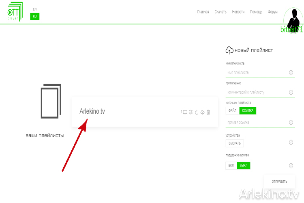Choose ССЫЛКА as playlist source
Image resolution: width=304 pixels, height=203 pixels.
pyautogui.click(x=248, y=110)
